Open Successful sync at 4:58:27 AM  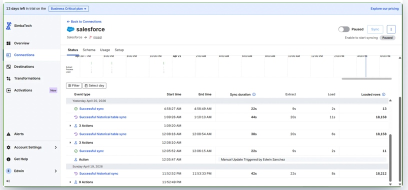(91, 109)
